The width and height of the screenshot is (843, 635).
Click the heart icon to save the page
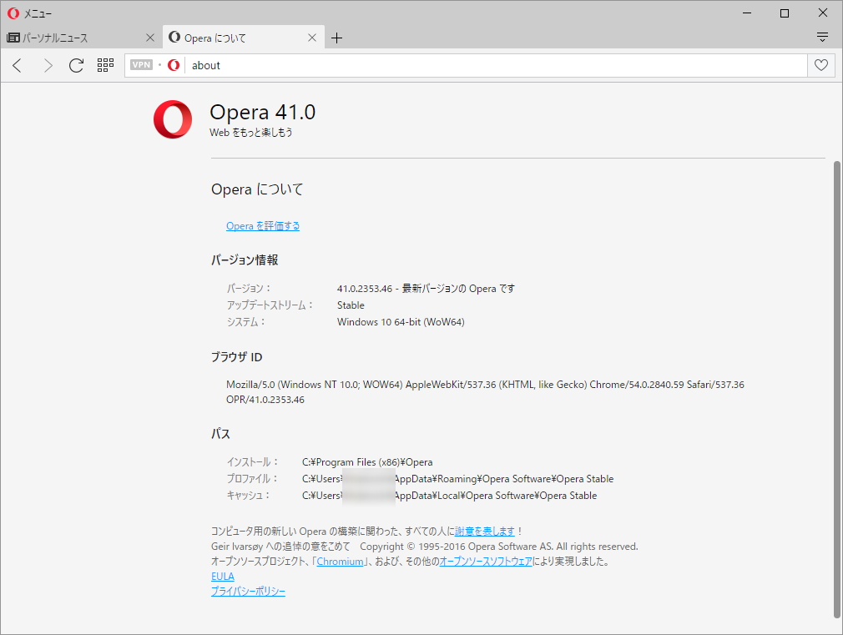pos(821,65)
